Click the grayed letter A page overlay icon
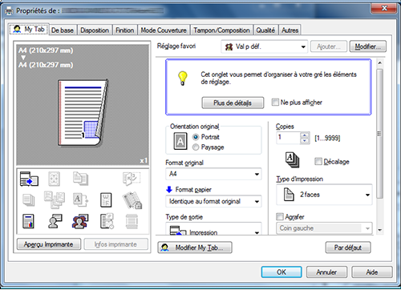The image size is (401, 290). (80, 200)
